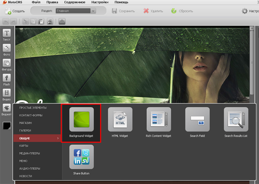The width and height of the screenshot is (259, 184).
Task: Insert the Search Field widget
Action: pyautogui.click(x=197, y=119)
